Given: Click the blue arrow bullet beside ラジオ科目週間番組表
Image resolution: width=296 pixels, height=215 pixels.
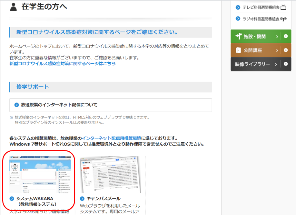Looking at the screenshot, I should coord(238,19).
